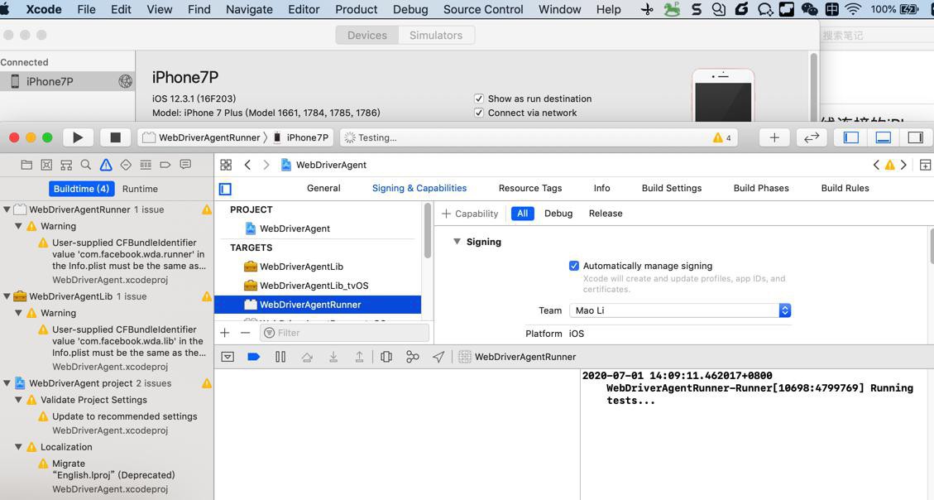Click the Step over icon

tap(307, 357)
